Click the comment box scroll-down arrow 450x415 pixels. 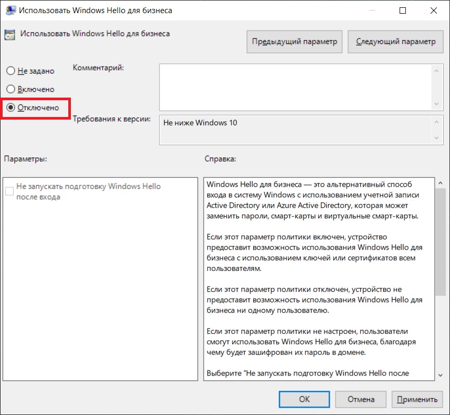pos(436,104)
